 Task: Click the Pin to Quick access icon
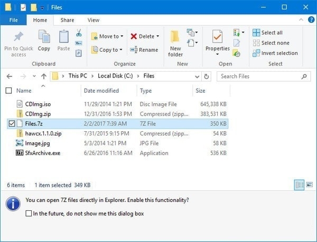(18, 36)
